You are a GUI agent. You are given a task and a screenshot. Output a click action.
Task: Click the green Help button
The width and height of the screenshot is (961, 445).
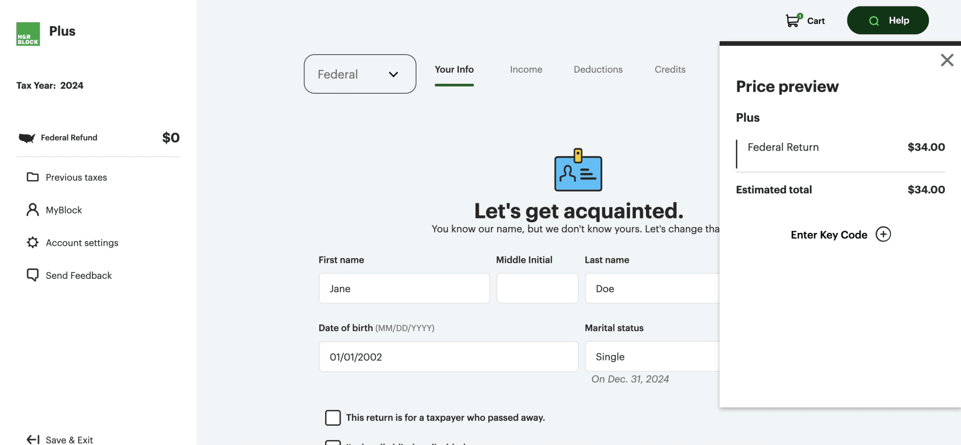click(887, 20)
